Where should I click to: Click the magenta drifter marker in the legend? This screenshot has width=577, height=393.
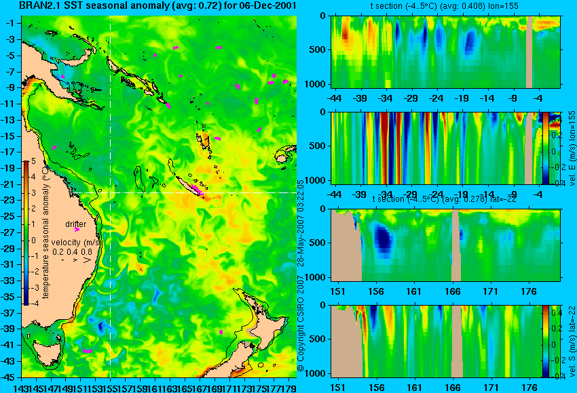click(77, 230)
